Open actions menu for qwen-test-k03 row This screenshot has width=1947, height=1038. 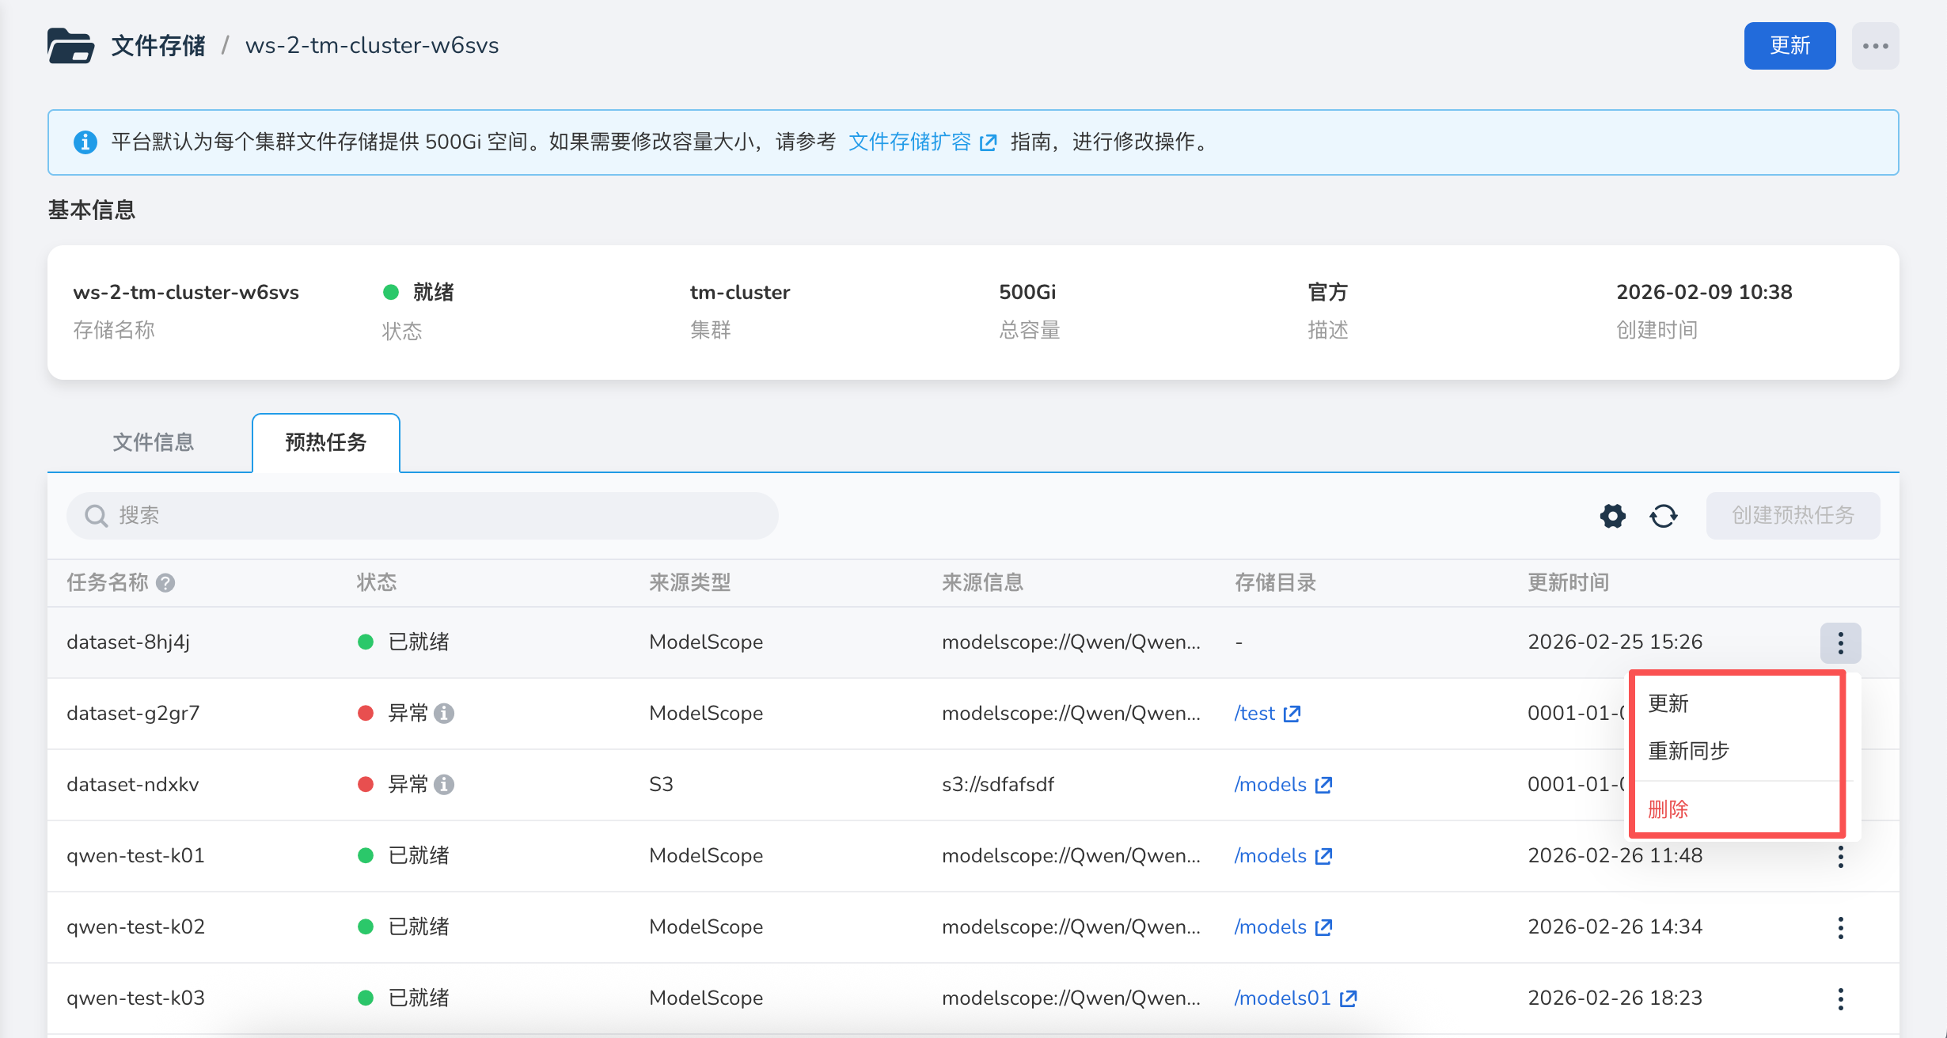(x=1840, y=998)
